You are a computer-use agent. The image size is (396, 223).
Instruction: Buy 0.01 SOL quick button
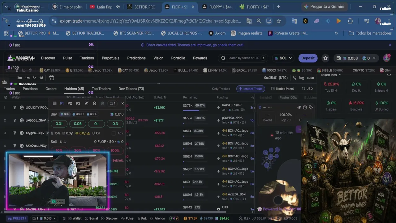[59, 124]
